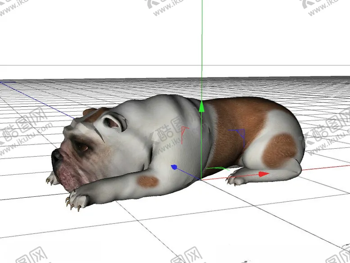350x263 pixels.
Task: Click the blue Z-axis arrow handle
Action: (x=174, y=167)
